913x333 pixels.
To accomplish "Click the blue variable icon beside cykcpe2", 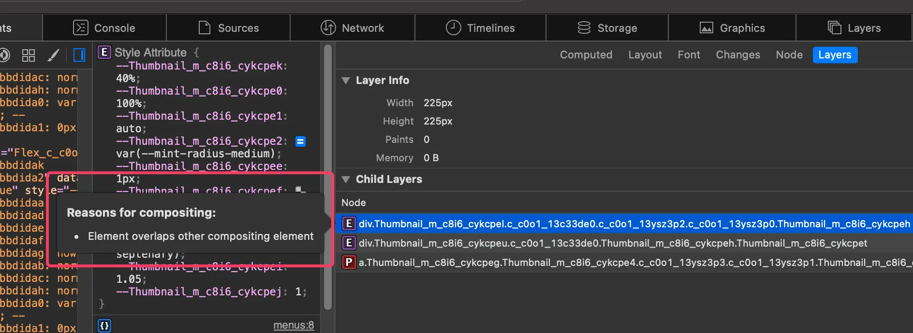I will [300, 141].
